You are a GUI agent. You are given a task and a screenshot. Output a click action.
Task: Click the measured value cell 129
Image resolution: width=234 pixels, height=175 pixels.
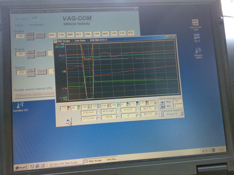coord(61,35)
